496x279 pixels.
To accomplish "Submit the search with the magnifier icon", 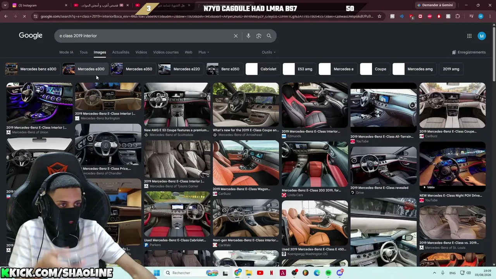I will coord(269,36).
